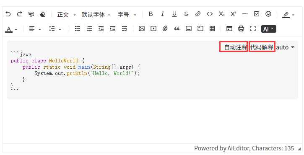Select the format painter icon
This screenshot has height=155, width=304.
click(x=31, y=14)
